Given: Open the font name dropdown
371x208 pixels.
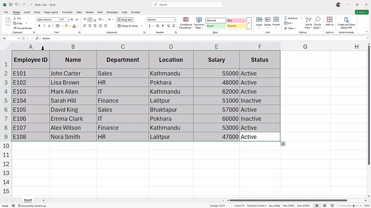Looking at the screenshot, I should [59, 20].
